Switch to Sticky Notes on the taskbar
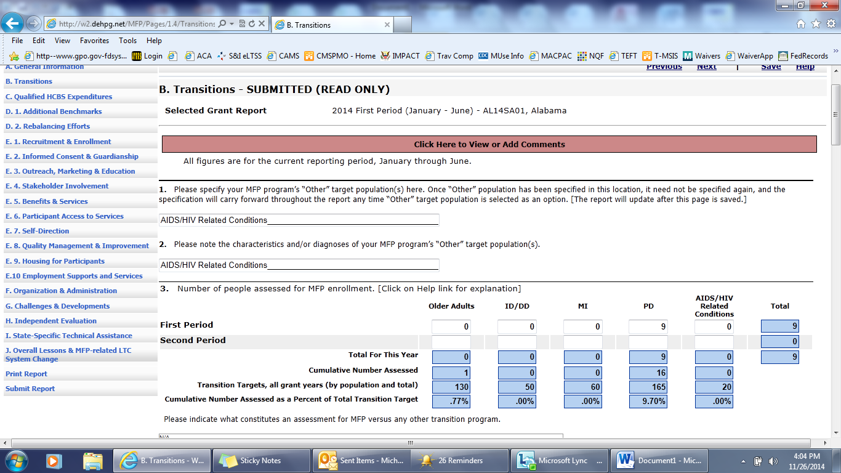841x473 pixels. click(261, 461)
